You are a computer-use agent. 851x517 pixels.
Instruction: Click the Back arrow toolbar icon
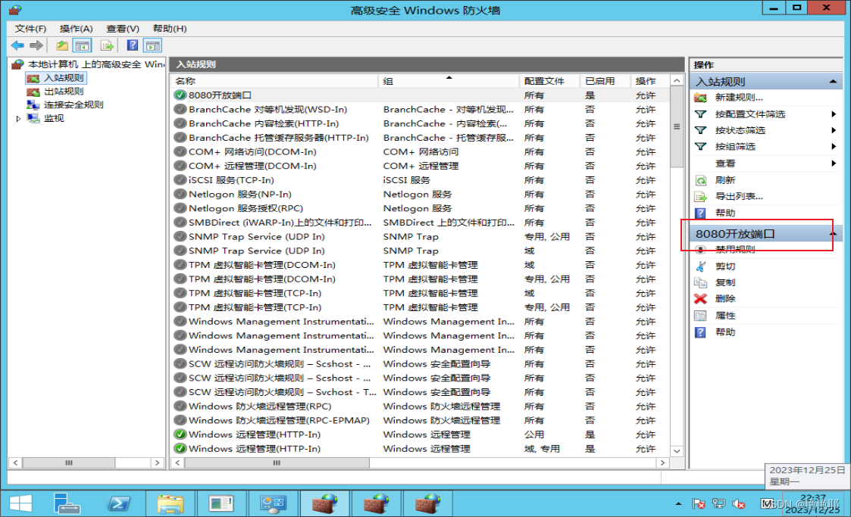click(x=17, y=45)
